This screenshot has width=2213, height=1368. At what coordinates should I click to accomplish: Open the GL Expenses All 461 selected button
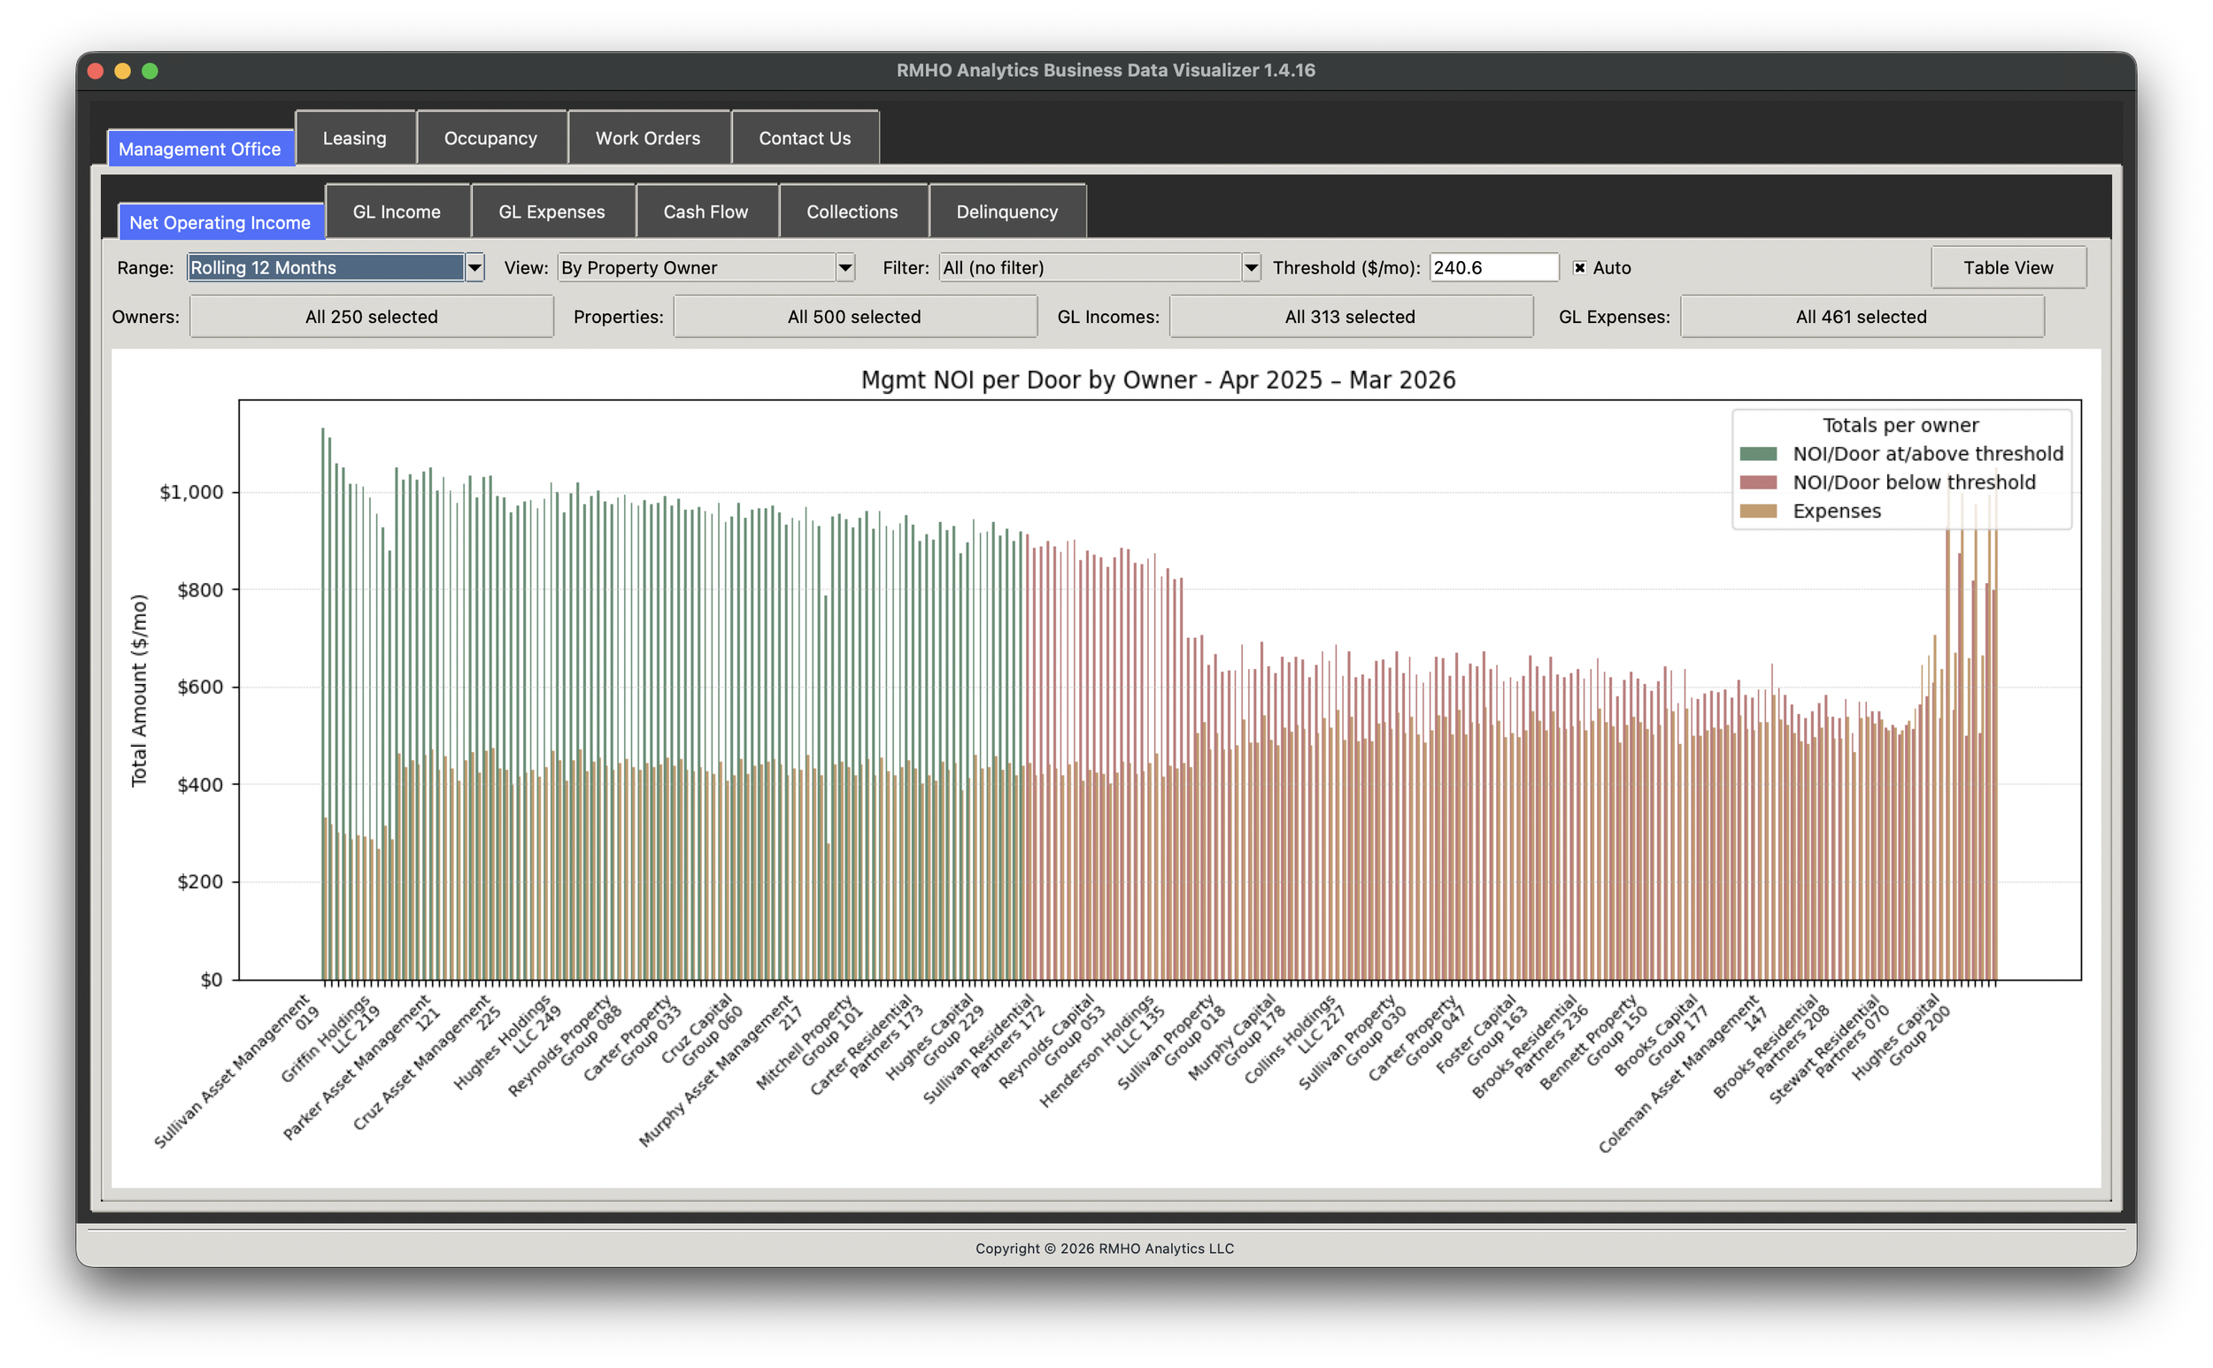[x=1861, y=317]
